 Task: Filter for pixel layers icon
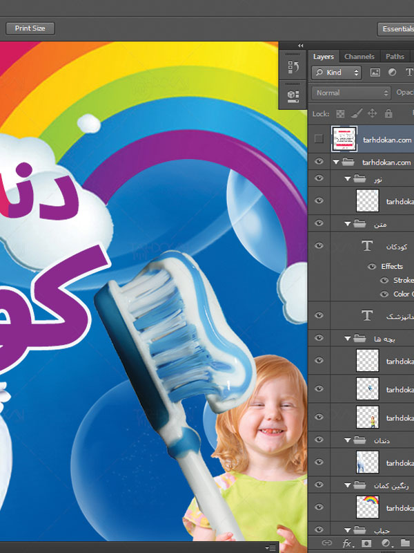pos(375,73)
